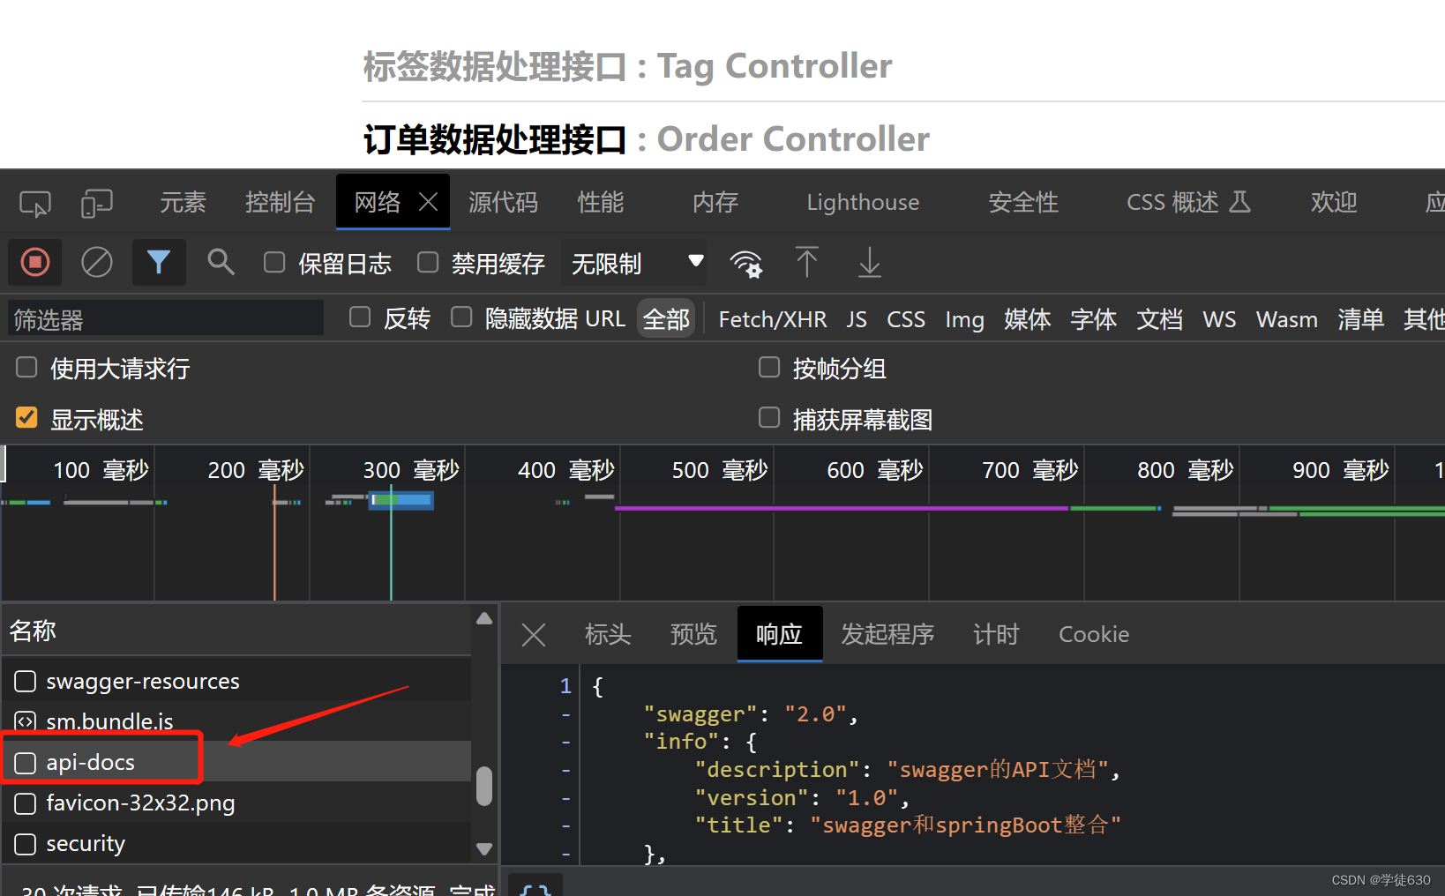Open the 无限制 throttling dropdown
Screen dimensions: 1445x896
pos(634,262)
